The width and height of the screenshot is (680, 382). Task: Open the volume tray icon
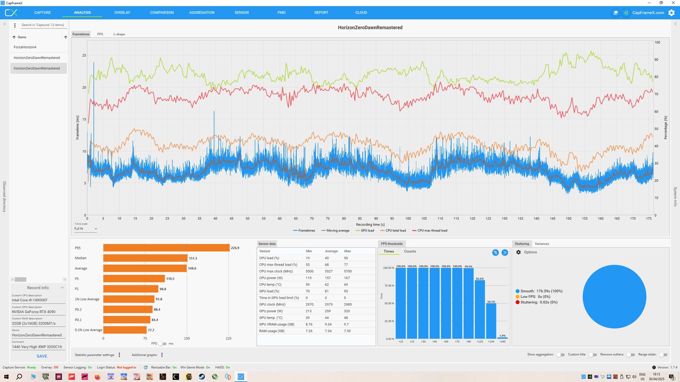(x=634, y=377)
